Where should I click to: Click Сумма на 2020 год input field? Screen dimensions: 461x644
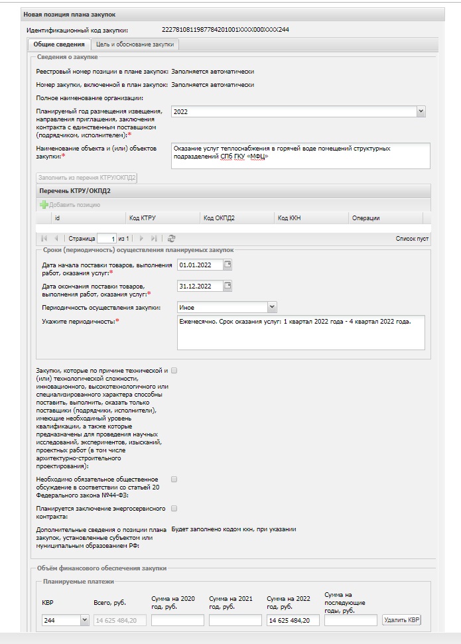178,620
